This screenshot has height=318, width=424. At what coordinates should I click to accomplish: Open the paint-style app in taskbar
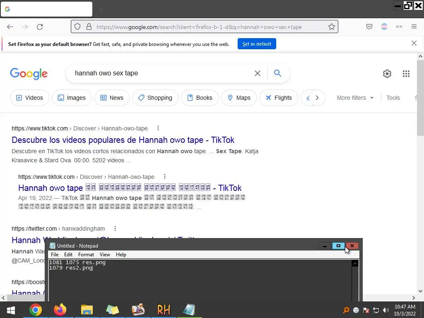point(138,310)
